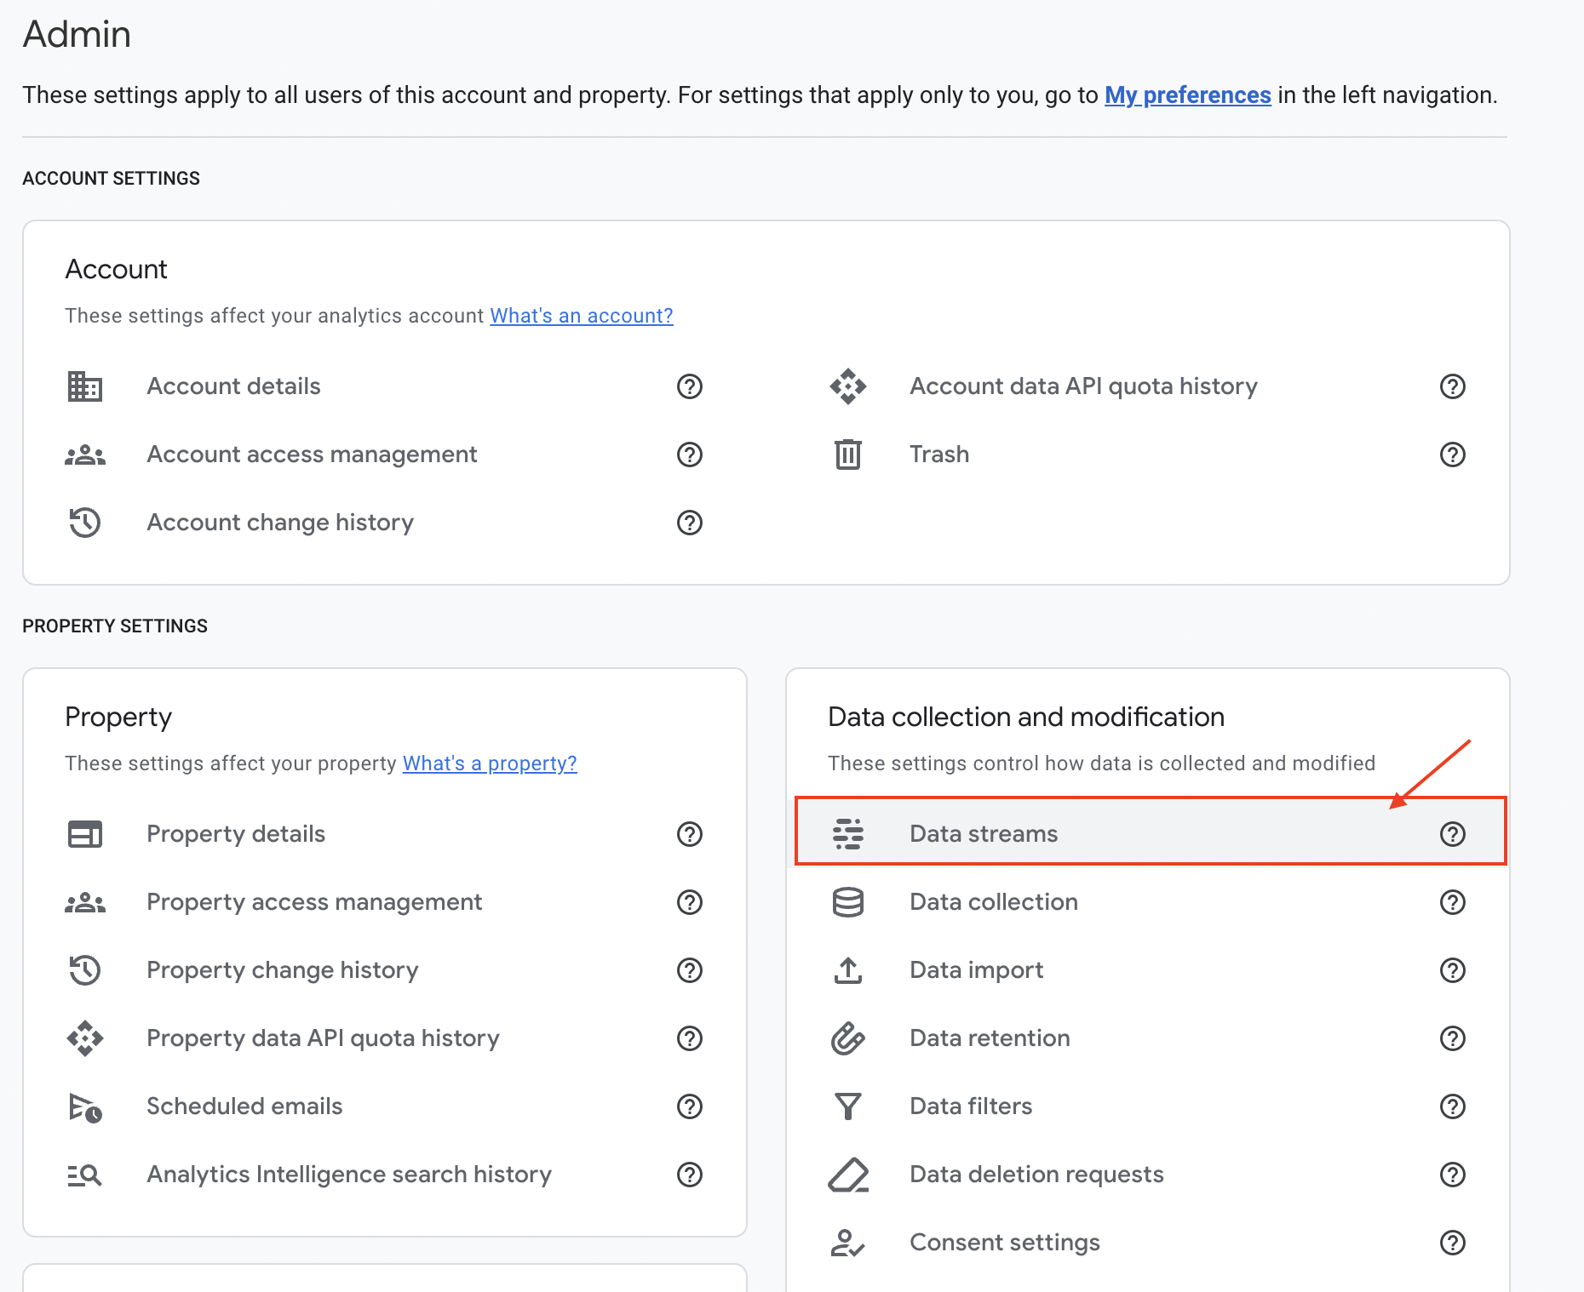Click the Trash bin icon
This screenshot has width=1584, height=1292.
pos(847,454)
